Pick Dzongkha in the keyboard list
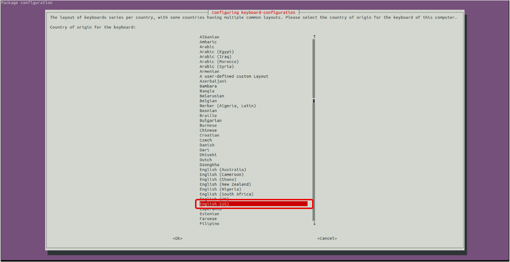The image size is (510, 262). pos(209,165)
